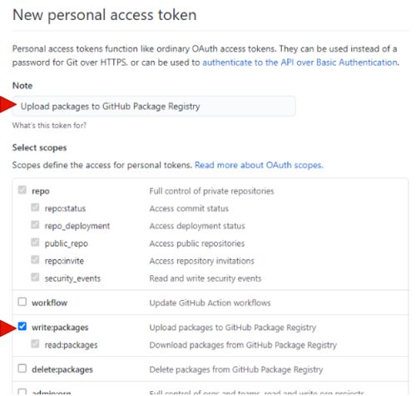Click inside the Note text field
The height and width of the screenshot is (396, 416).
coord(154,106)
